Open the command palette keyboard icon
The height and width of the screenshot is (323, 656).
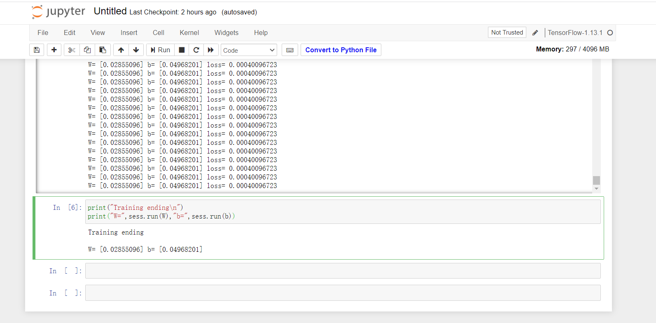(x=290, y=50)
